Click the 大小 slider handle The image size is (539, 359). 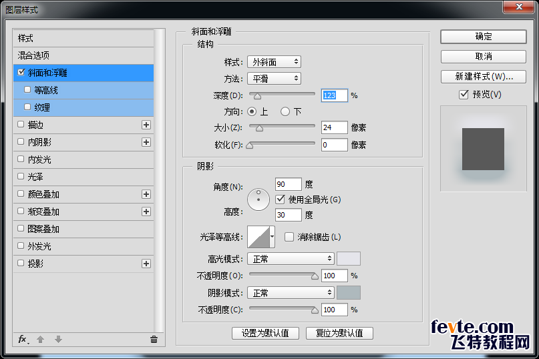pyautogui.click(x=260, y=129)
